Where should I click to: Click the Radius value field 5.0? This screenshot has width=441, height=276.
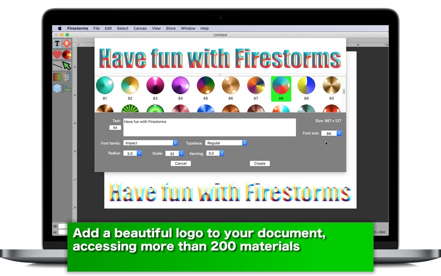tap(130, 153)
